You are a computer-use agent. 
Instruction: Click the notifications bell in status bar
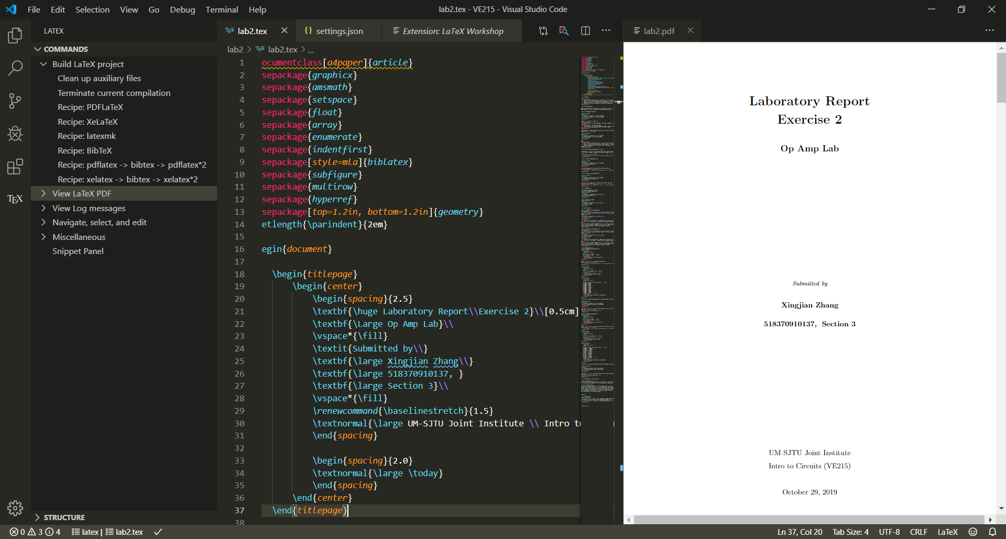(x=992, y=532)
